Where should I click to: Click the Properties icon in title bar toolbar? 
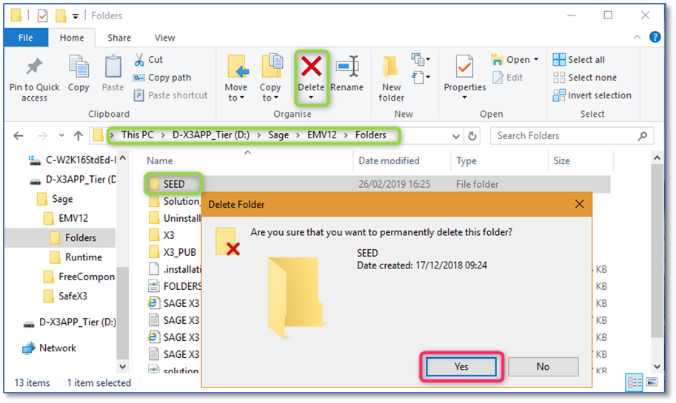42,16
